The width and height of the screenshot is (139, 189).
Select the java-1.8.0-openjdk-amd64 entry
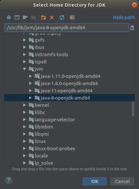(x=69, y=83)
